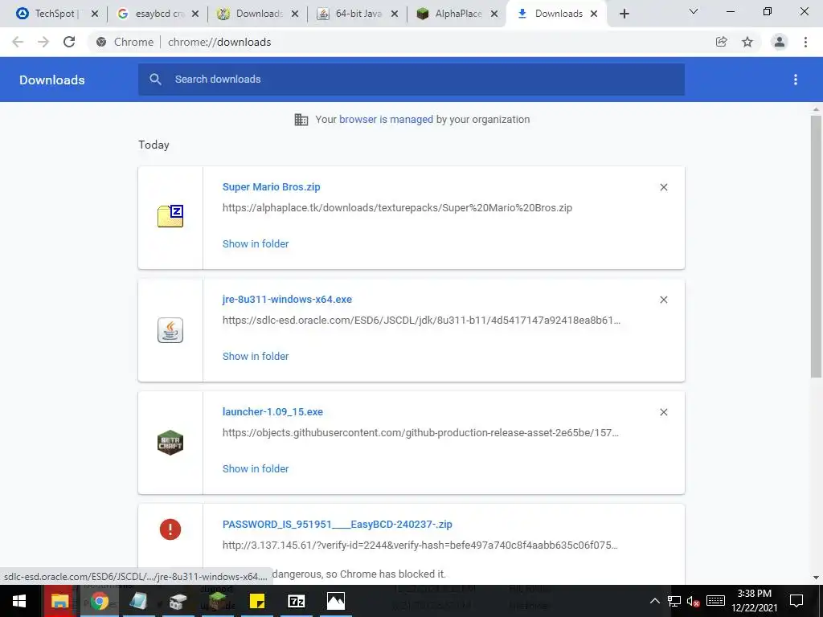Image resolution: width=823 pixels, height=617 pixels.
Task: Click the muted volume tray icon
Action: pyautogui.click(x=694, y=601)
